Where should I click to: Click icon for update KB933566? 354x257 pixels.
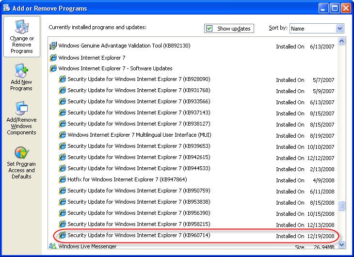coord(62,101)
